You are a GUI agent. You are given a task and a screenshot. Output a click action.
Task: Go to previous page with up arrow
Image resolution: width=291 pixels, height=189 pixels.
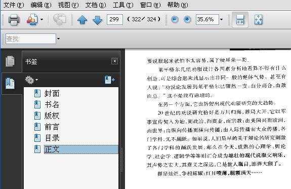click(82, 20)
